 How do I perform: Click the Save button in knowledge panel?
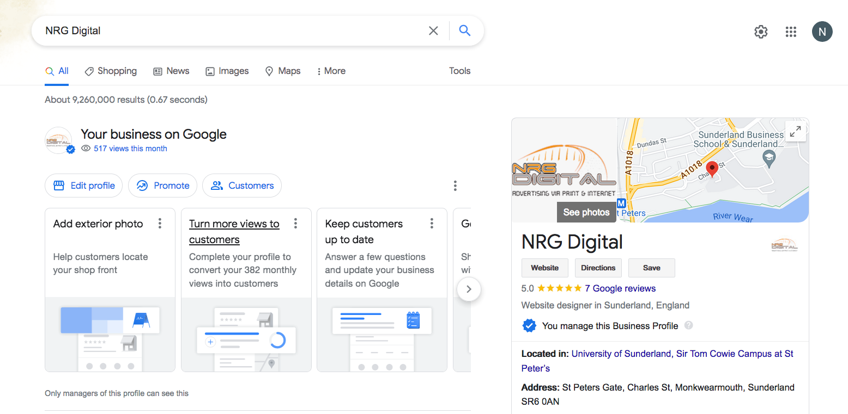coord(651,268)
